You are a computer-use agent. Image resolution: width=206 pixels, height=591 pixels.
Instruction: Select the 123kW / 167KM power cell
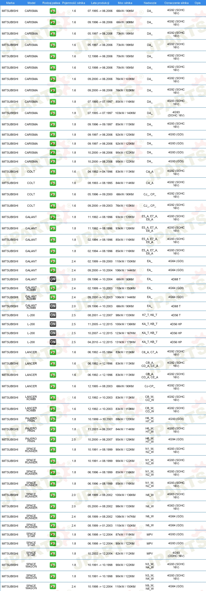pos(125,333)
